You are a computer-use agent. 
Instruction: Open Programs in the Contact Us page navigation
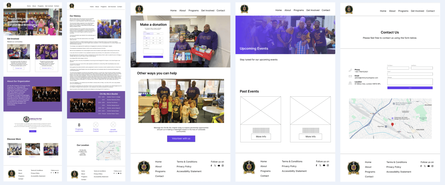[x=403, y=11]
